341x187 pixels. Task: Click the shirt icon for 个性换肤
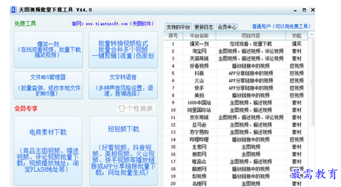tap(122, 108)
